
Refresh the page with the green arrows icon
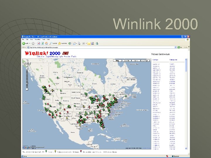pyautogui.click(x=42, y=43)
